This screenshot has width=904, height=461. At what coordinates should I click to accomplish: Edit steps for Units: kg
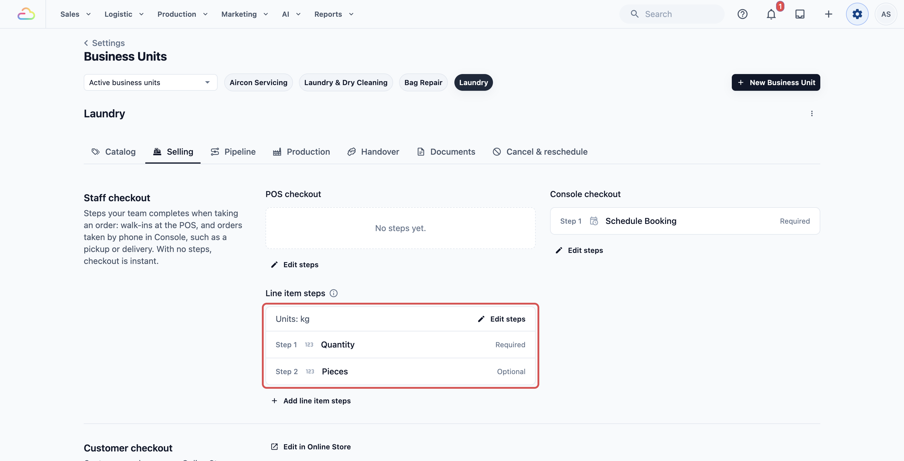(502, 319)
